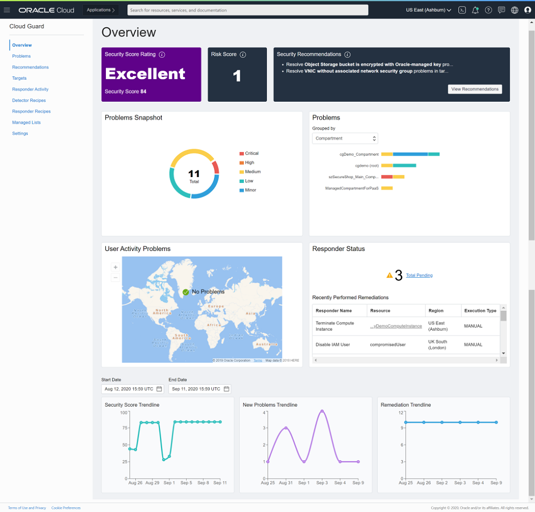
Task: Expand the Applications menu
Action: (x=101, y=10)
